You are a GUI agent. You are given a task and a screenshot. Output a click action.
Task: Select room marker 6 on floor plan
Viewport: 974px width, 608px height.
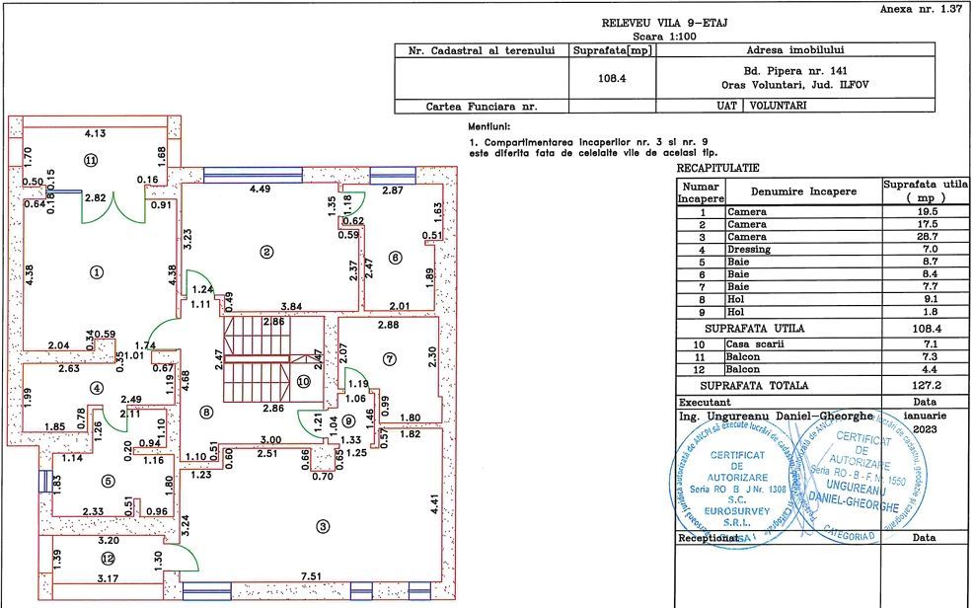click(395, 258)
